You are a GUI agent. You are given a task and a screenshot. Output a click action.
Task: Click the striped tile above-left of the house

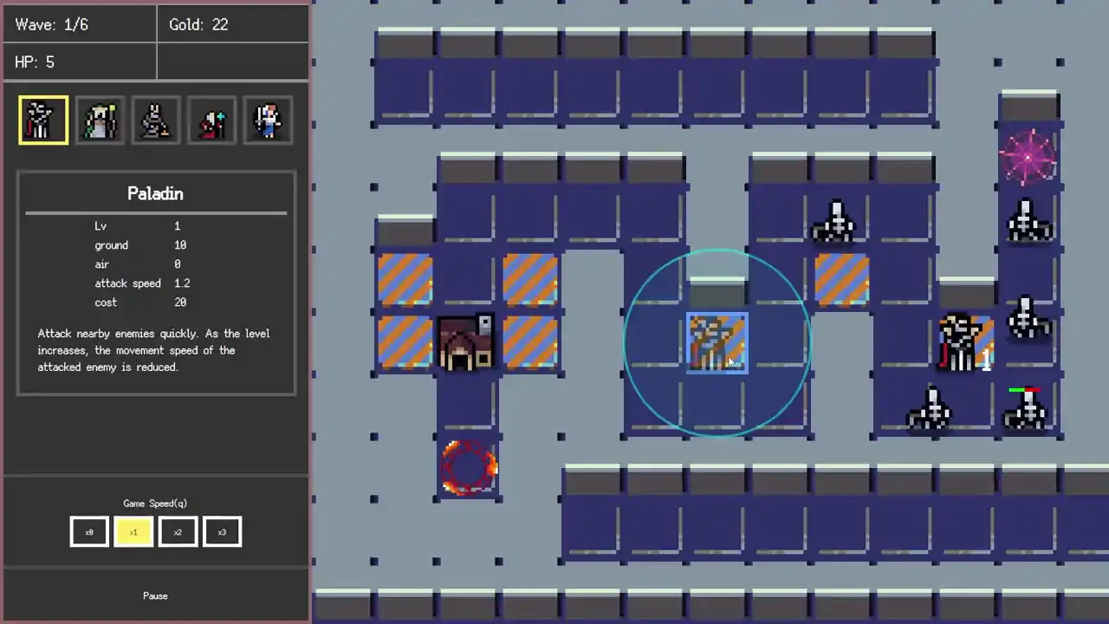[x=405, y=280]
